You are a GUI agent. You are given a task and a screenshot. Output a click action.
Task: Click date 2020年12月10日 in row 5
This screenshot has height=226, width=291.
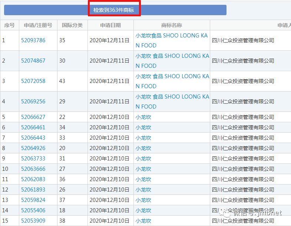pos(109,117)
